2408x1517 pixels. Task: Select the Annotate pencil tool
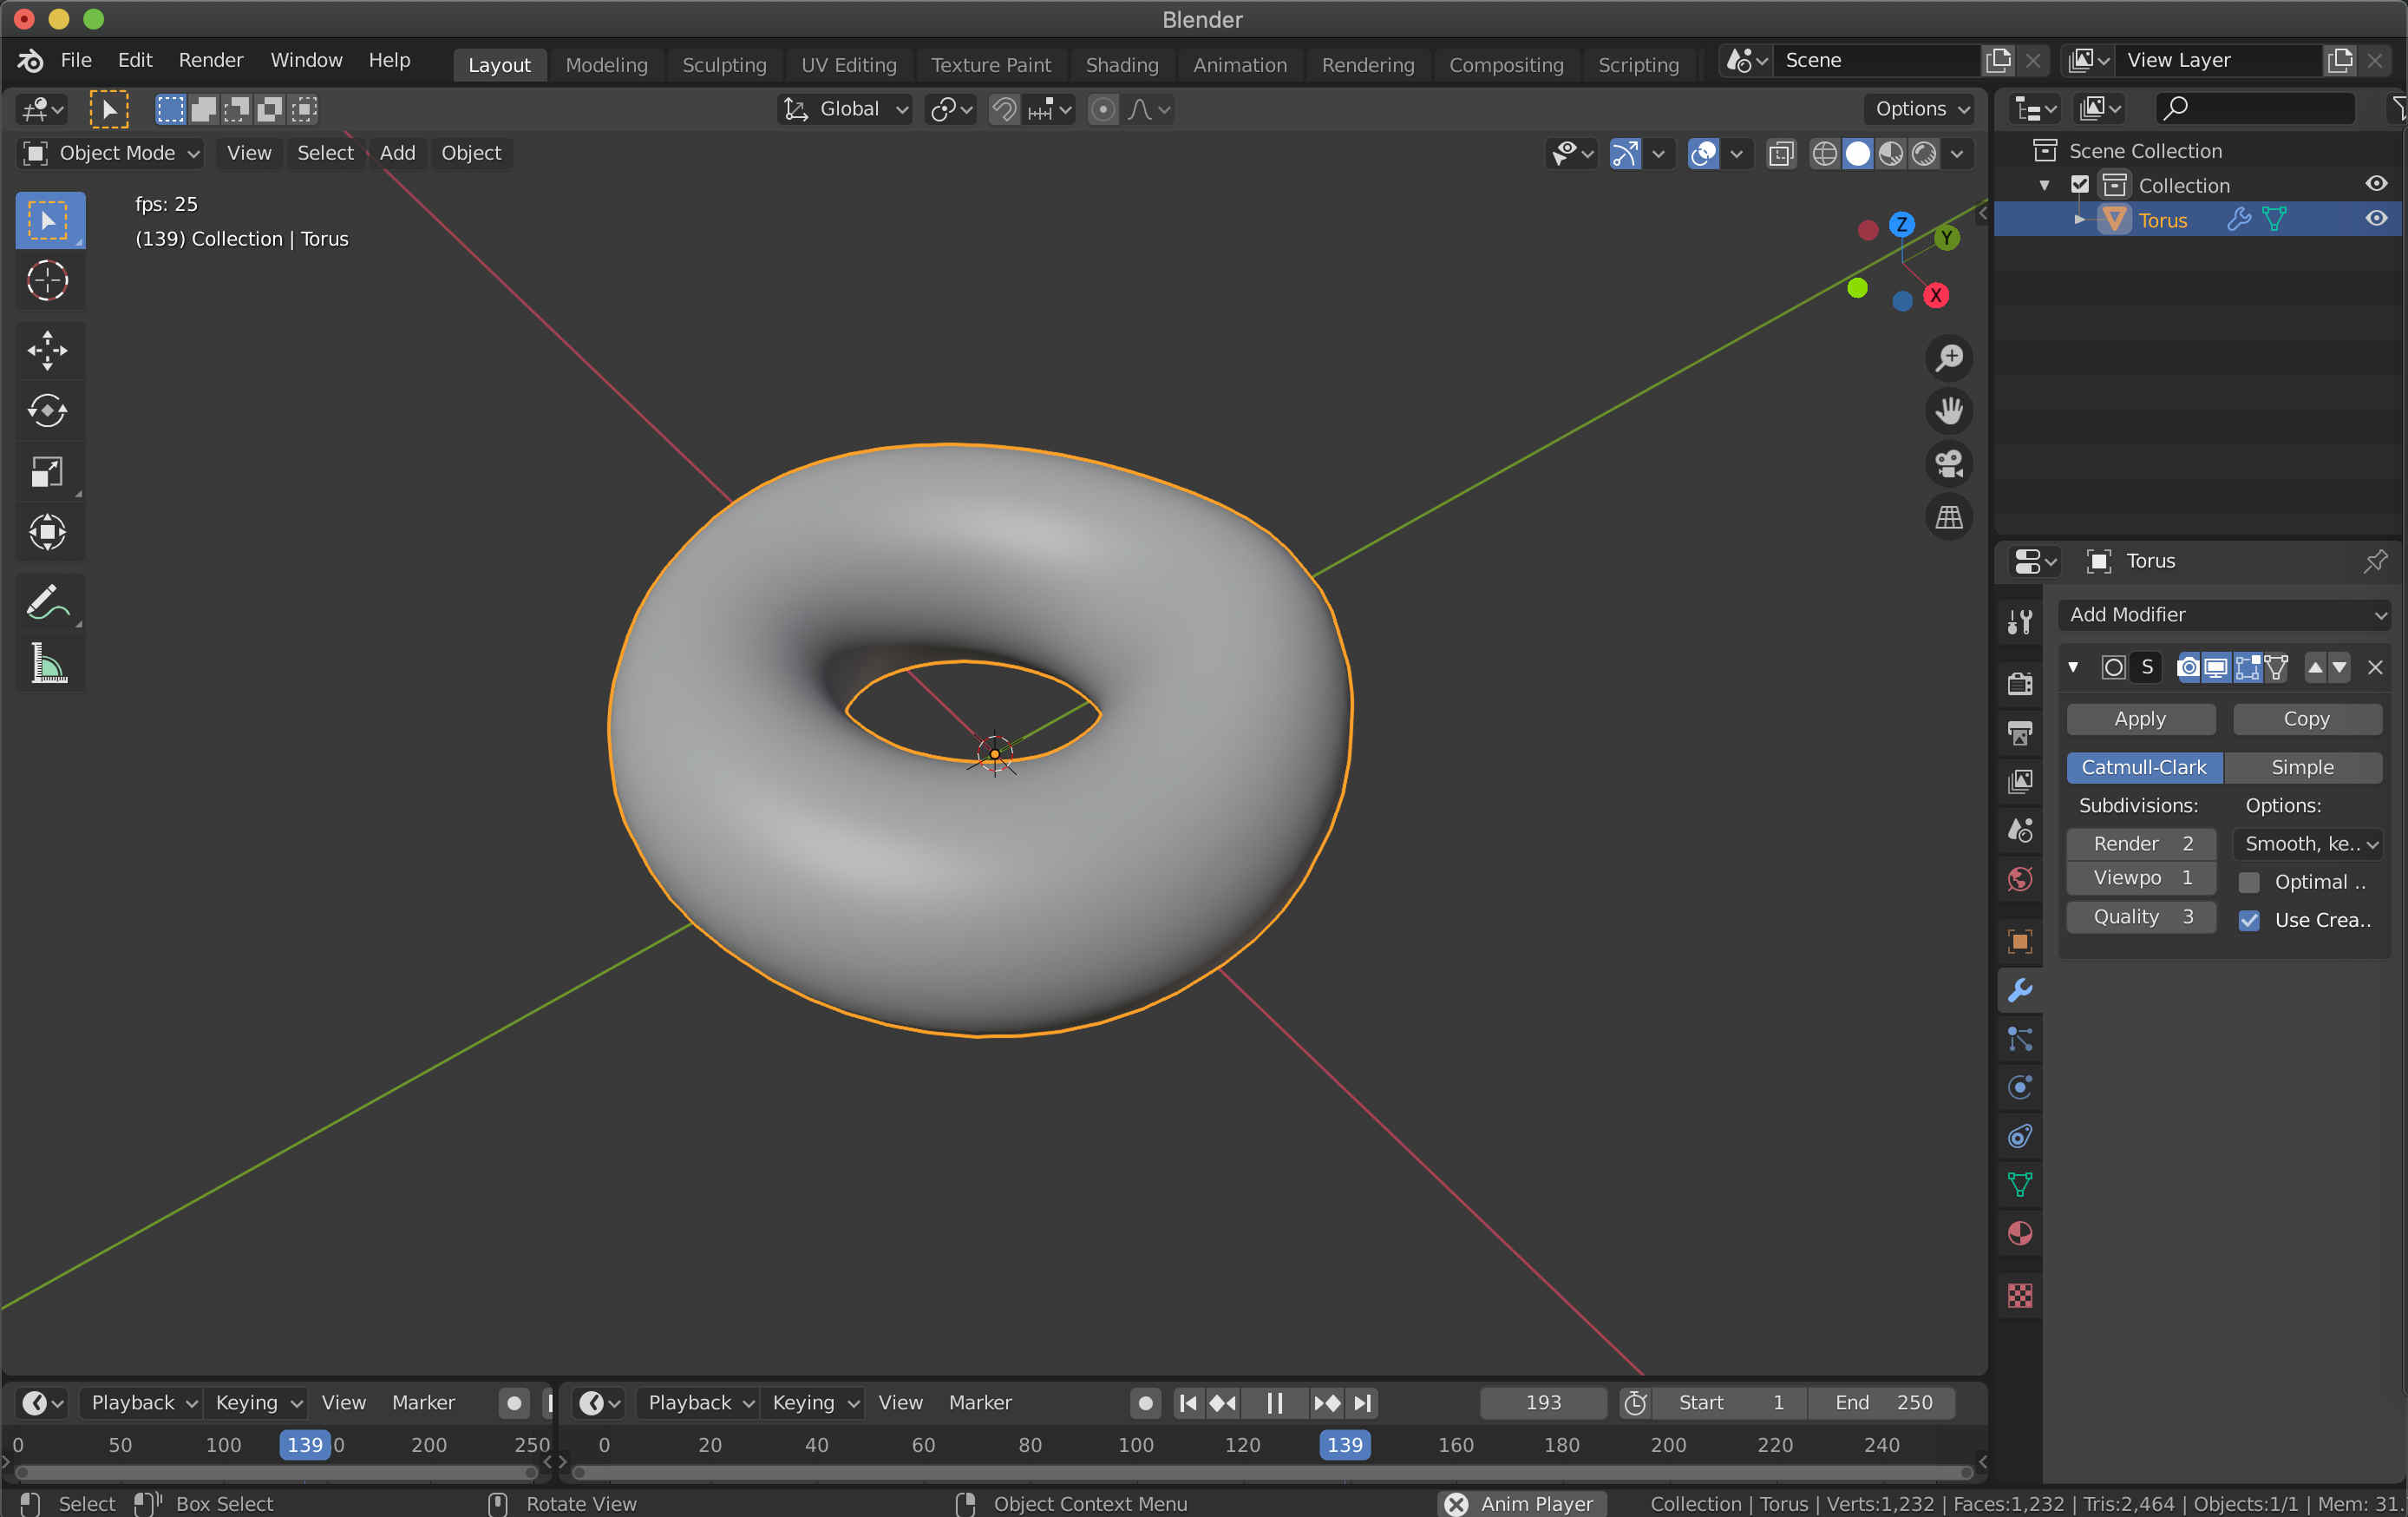tap(47, 602)
